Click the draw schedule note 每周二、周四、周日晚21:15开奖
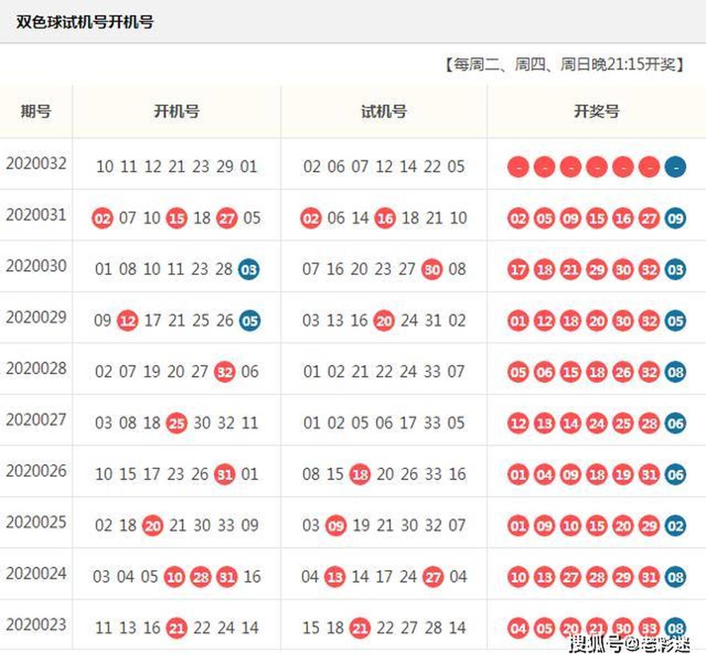706x663 pixels. pyautogui.click(x=565, y=65)
